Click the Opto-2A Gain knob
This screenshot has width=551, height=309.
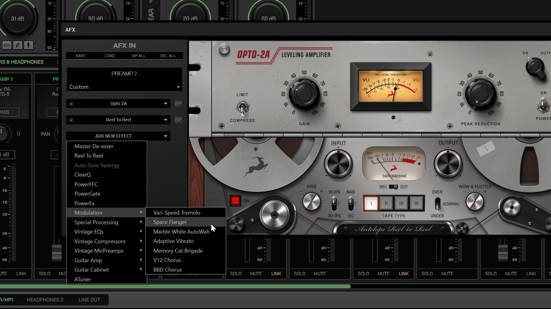click(x=304, y=94)
